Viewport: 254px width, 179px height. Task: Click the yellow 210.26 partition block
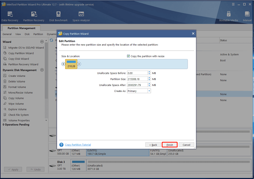tap(71, 64)
